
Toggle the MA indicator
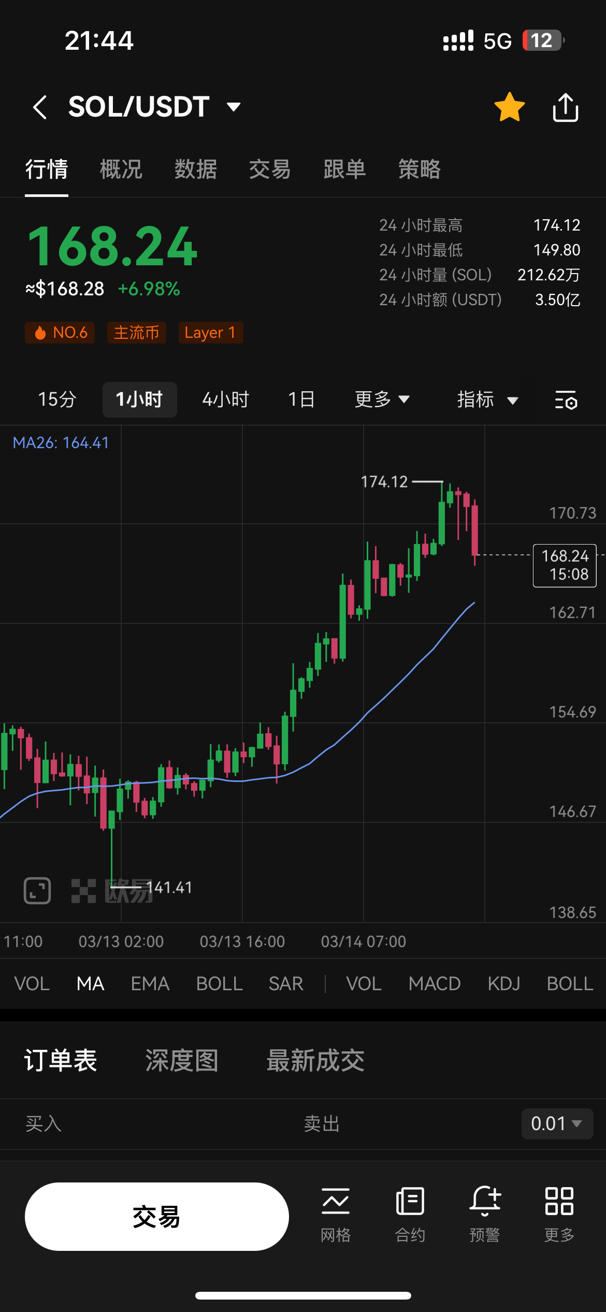[91, 983]
